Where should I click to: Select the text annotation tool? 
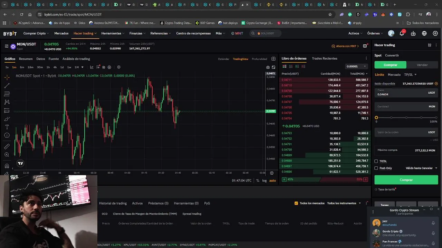[7, 127]
